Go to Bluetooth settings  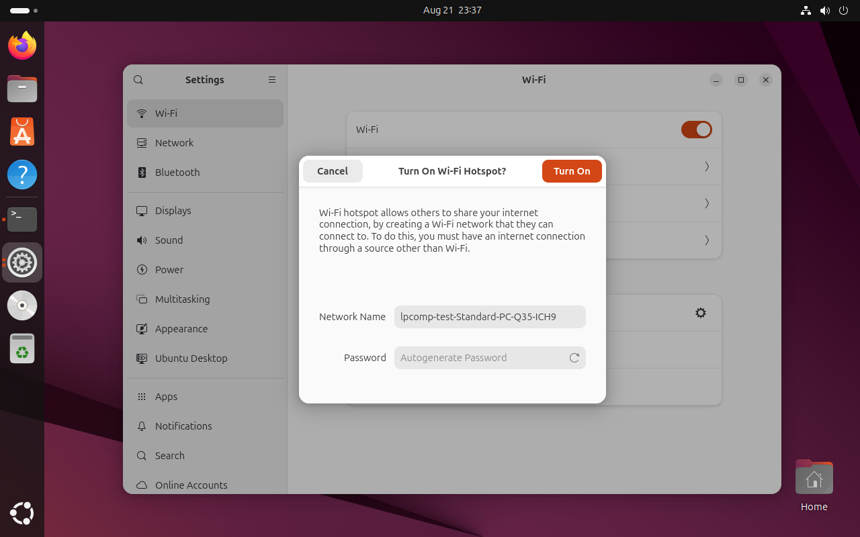point(205,173)
